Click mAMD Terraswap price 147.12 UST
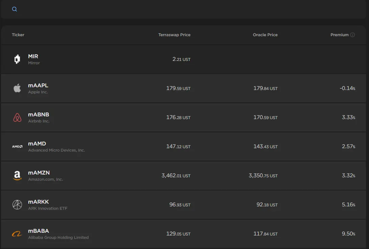 [178, 146]
